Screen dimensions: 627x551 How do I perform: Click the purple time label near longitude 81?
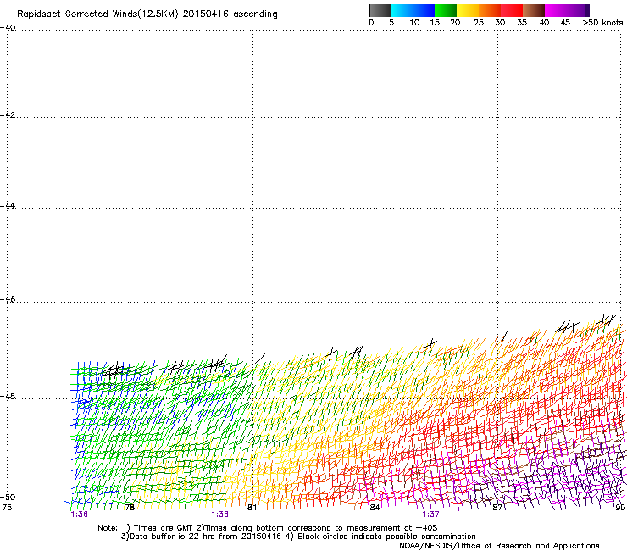point(220,515)
